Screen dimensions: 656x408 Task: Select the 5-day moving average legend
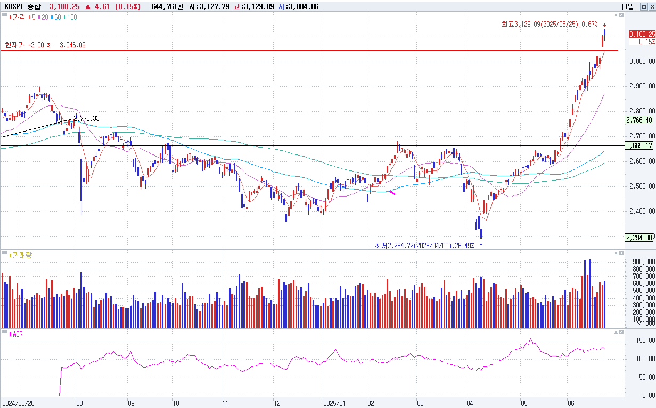[31, 17]
